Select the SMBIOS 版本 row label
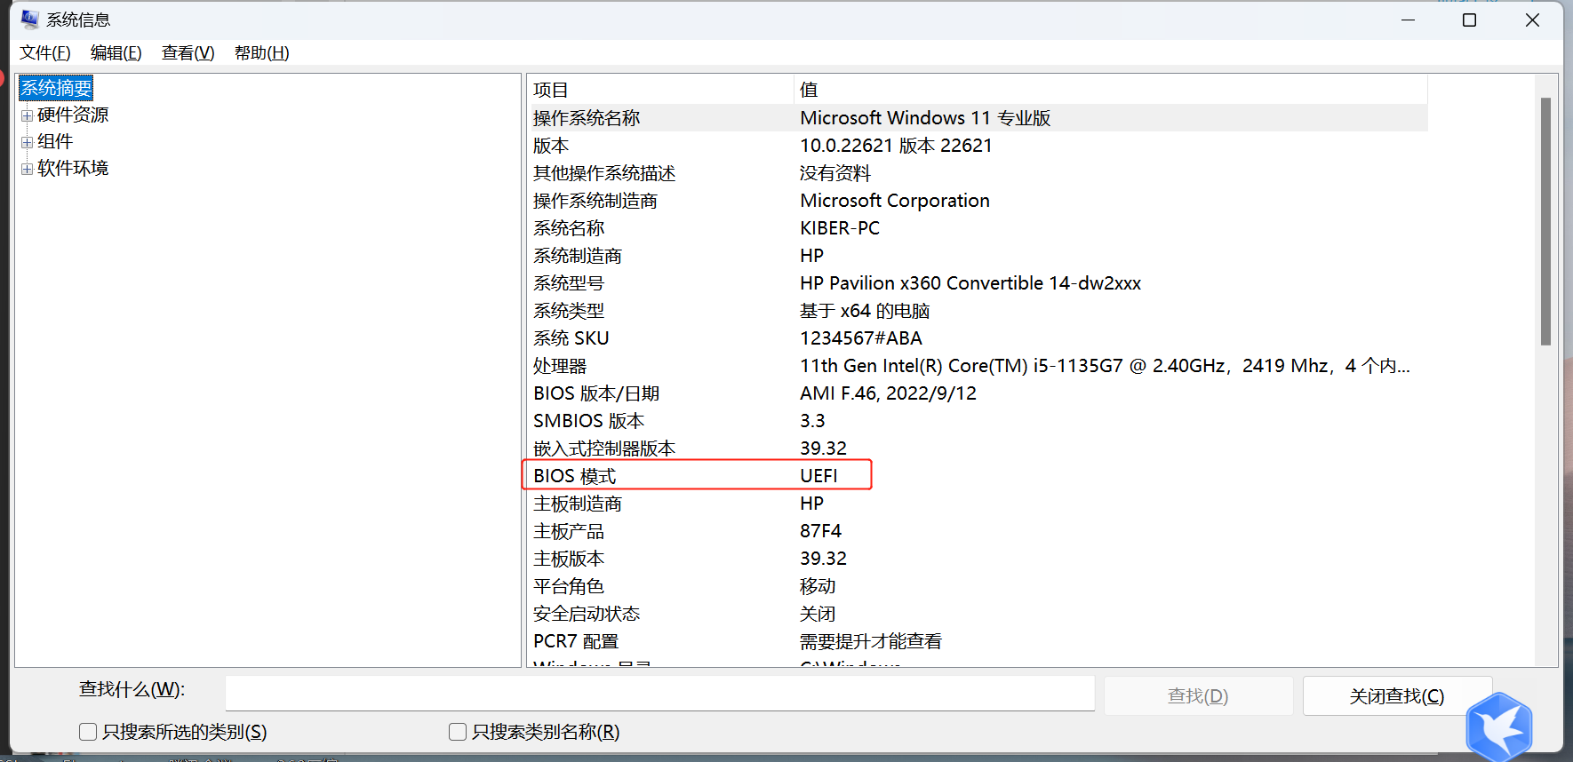 click(589, 421)
